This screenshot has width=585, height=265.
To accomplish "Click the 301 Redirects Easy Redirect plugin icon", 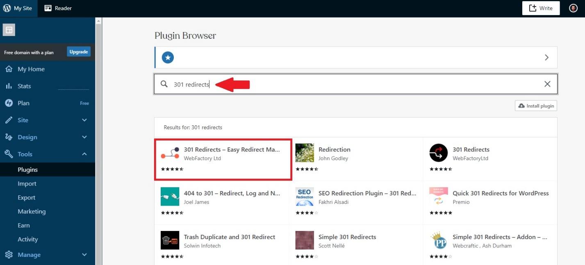I will (x=170, y=153).
